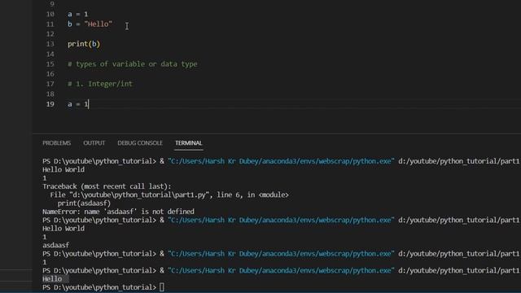
Task: Click line number 16 in the gutter
Action: (x=50, y=74)
